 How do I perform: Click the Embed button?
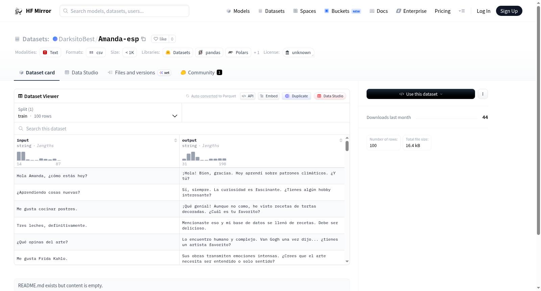point(268,96)
